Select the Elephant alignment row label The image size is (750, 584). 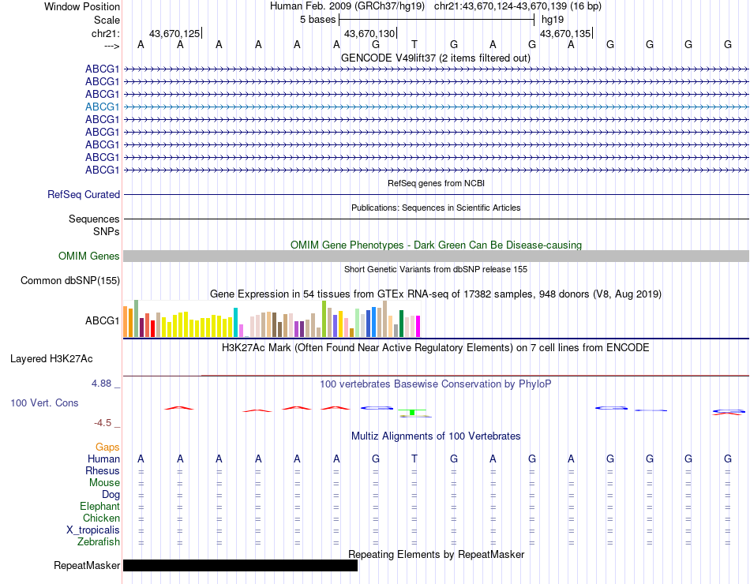coord(99,506)
